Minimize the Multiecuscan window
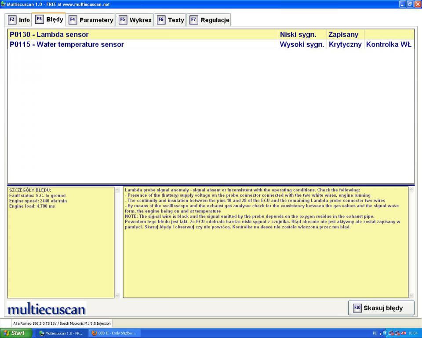Image resolution: width=422 pixels, height=338 pixels. [x=402, y=4]
